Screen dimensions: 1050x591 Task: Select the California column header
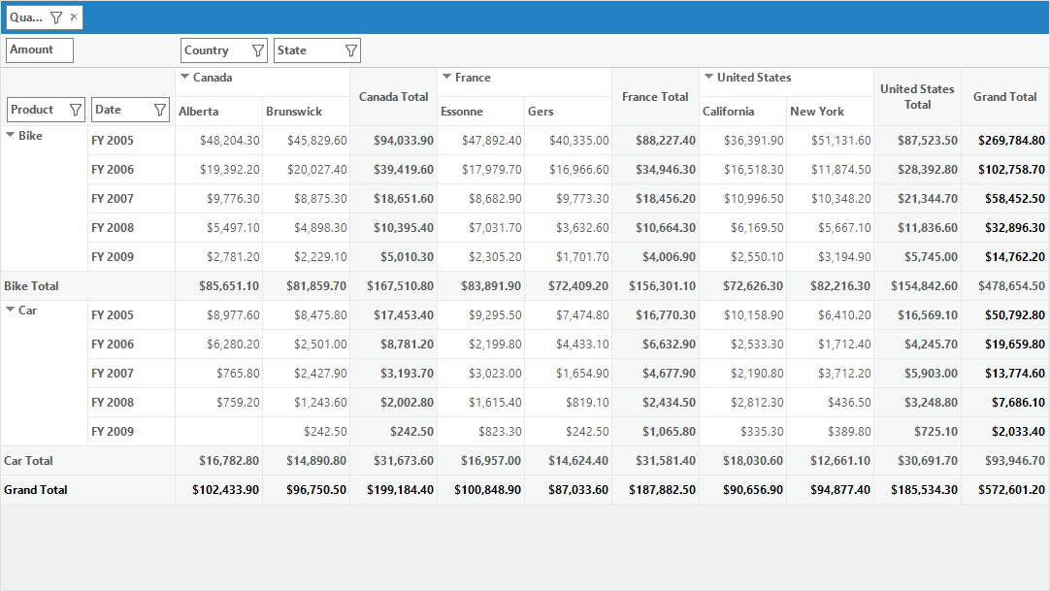pyautogui.click(x=742, y=111)
